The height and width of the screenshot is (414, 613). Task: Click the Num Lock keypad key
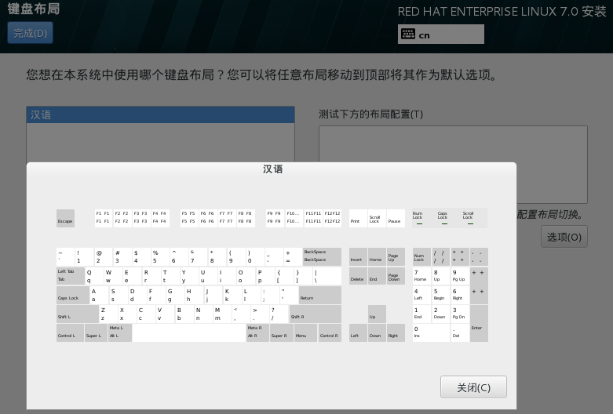click(421, 256)
